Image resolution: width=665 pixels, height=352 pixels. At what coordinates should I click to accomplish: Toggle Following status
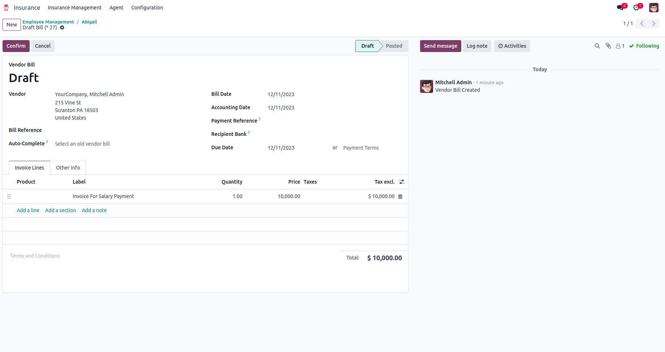pos(644,46)
